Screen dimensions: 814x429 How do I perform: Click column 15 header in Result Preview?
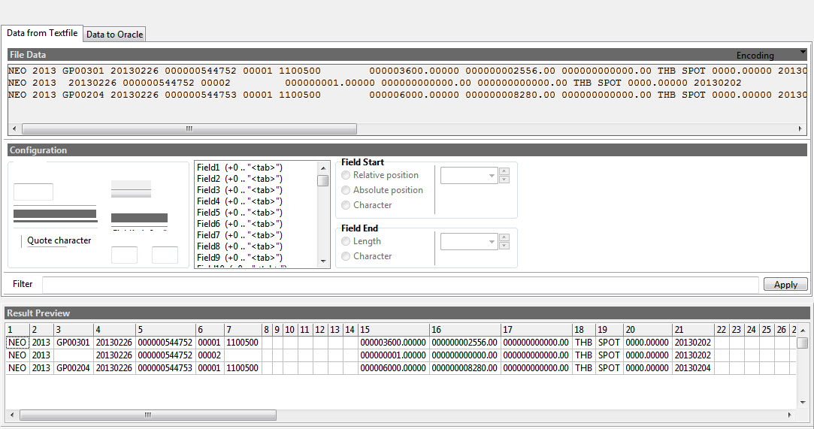point(393,330)
